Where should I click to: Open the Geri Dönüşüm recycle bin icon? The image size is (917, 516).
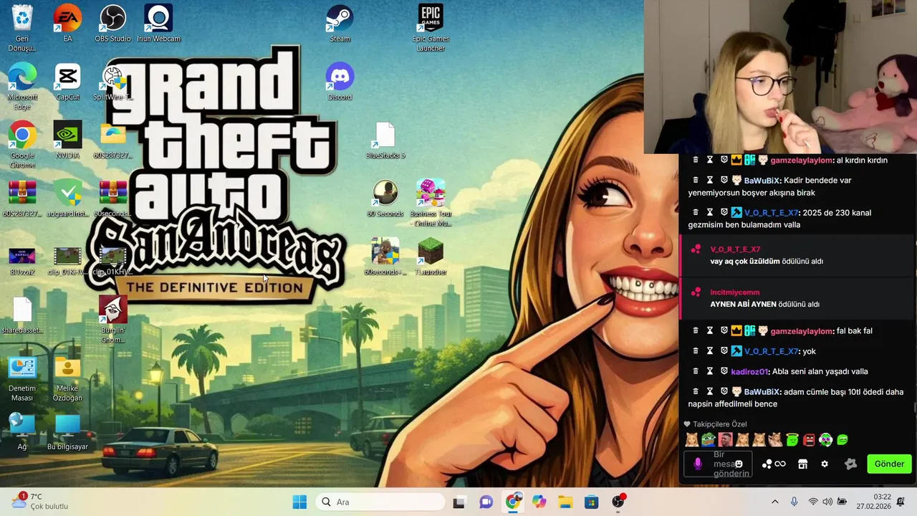coord(22,28)
